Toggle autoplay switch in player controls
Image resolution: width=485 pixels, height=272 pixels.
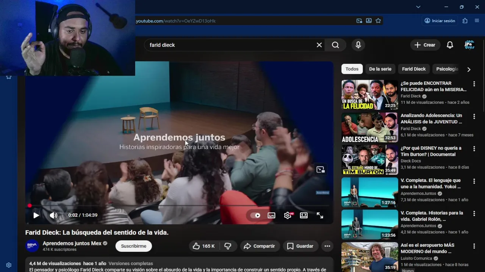tap(255, 215)
